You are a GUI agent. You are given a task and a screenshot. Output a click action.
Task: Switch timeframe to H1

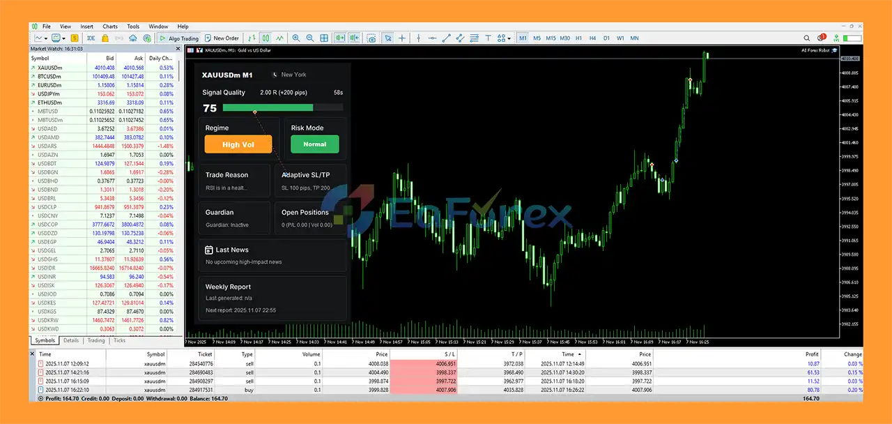pyautogui.click(x=579, y=38)
